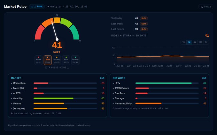The height and width of the screenshot is (135, 217).
Task: Expand the Gas Burn row
Action: pos(159,93)
